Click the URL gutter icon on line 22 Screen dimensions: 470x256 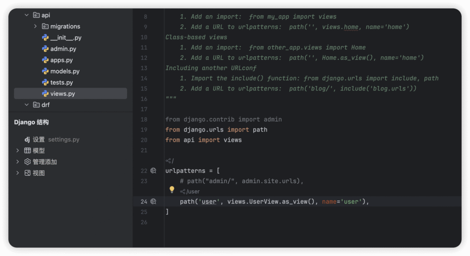[153, 171]
